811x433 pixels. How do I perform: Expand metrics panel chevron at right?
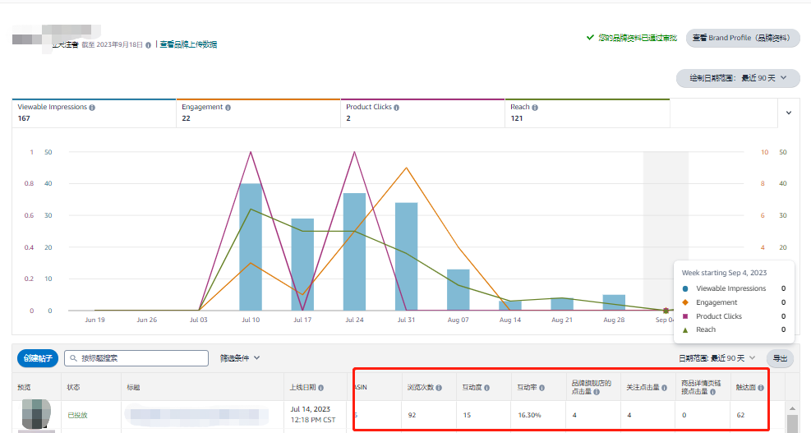pyautogui.click(x=789, y=113)
